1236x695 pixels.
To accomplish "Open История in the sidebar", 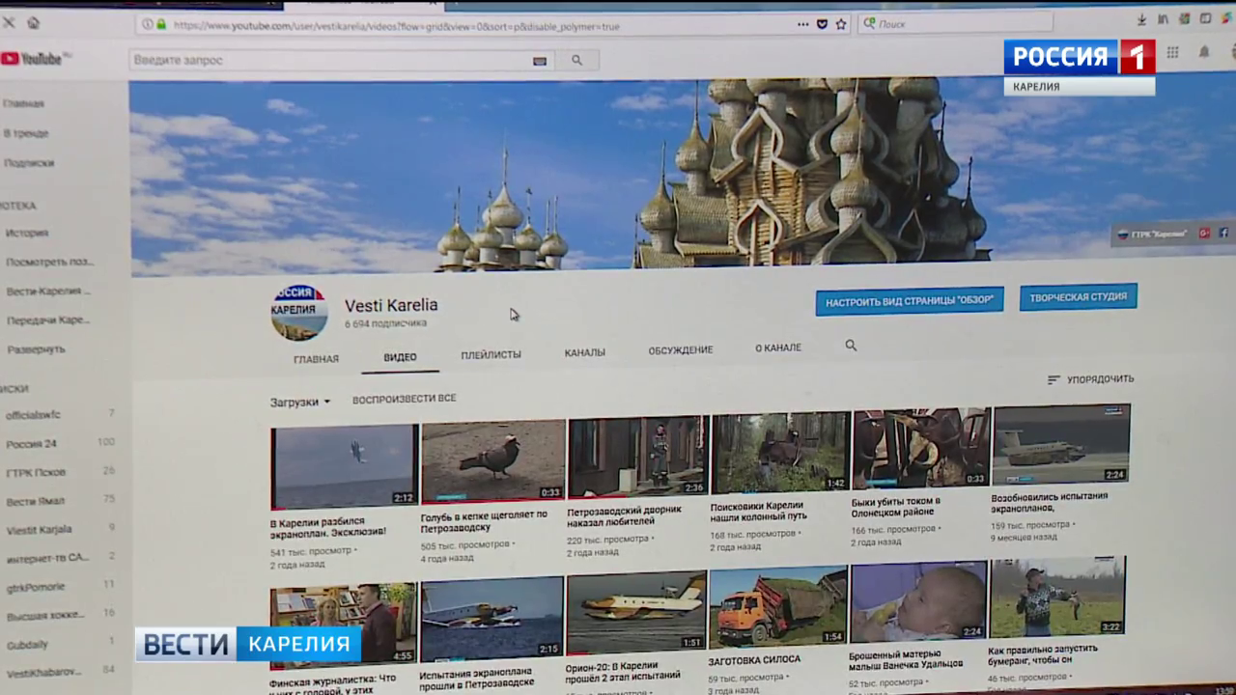I will pos(27,233).
